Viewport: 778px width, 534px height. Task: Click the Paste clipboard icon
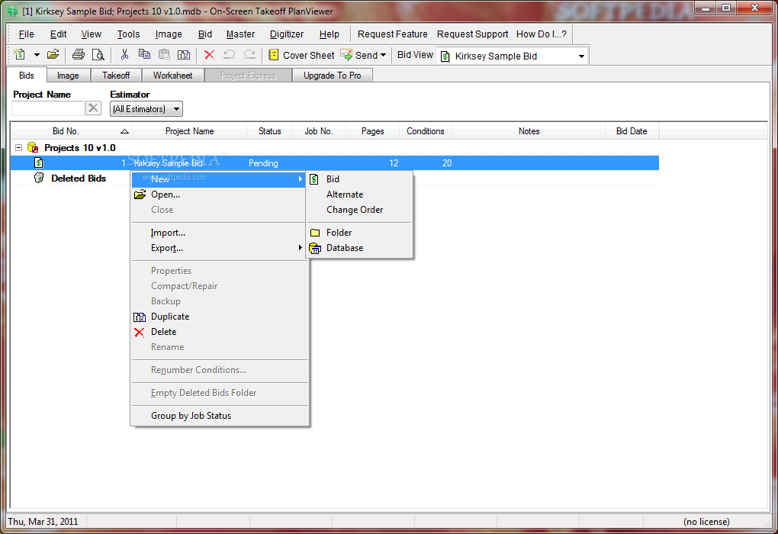tap(164, 55)
